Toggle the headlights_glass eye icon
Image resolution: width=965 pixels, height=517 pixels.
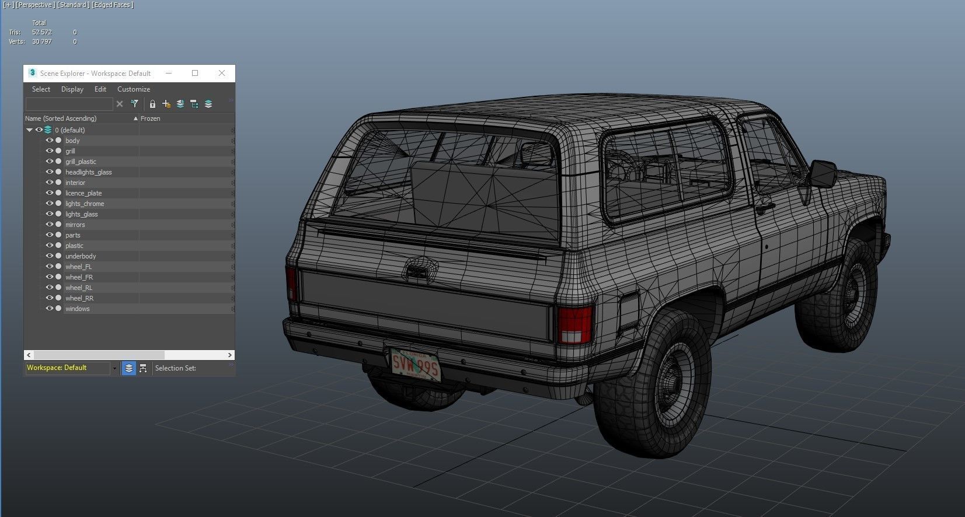pyautogui.click(x=50, y=172)
